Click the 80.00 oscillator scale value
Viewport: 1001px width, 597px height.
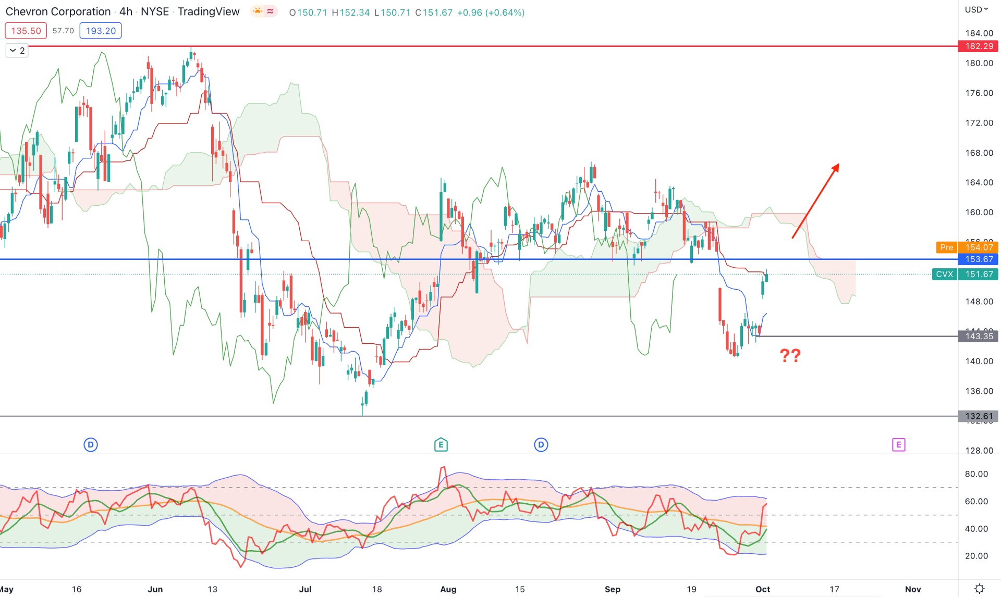tap(976, 474)
